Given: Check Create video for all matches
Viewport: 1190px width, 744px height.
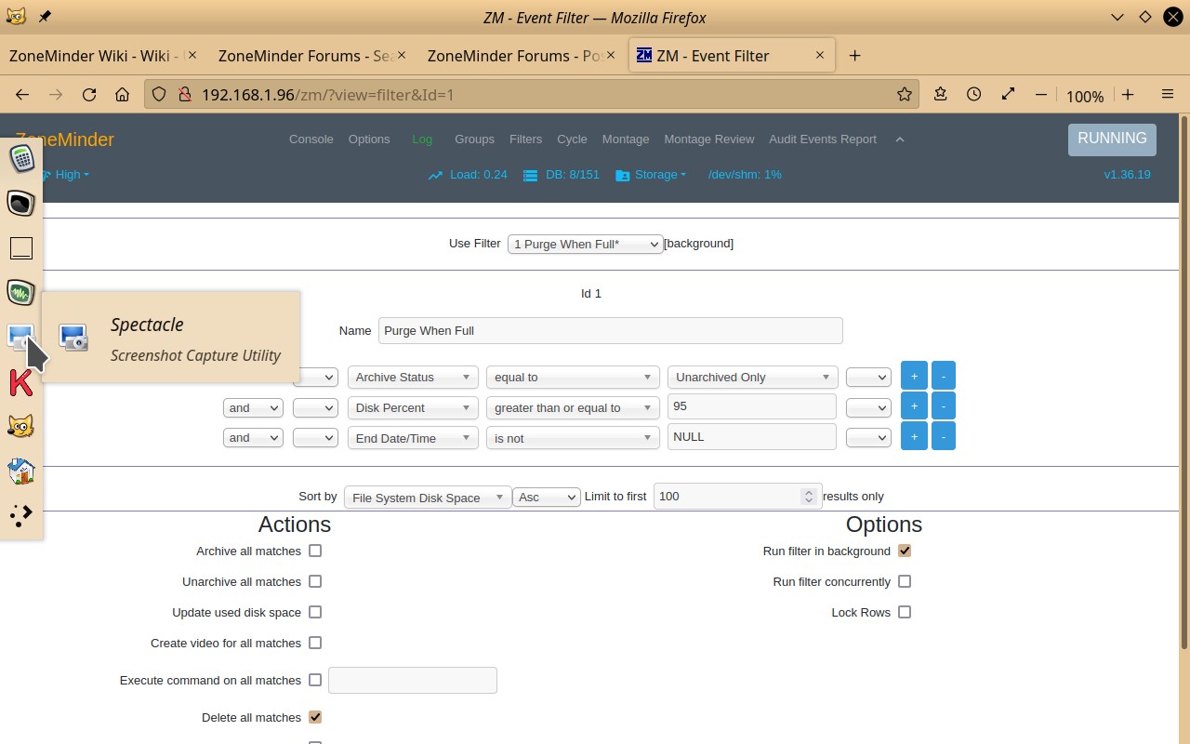Looking at the screenshot, I should [x=315, y=643].
